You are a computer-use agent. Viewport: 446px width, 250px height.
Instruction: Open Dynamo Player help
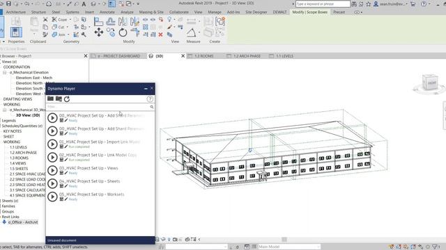click(x=150, y=99)
